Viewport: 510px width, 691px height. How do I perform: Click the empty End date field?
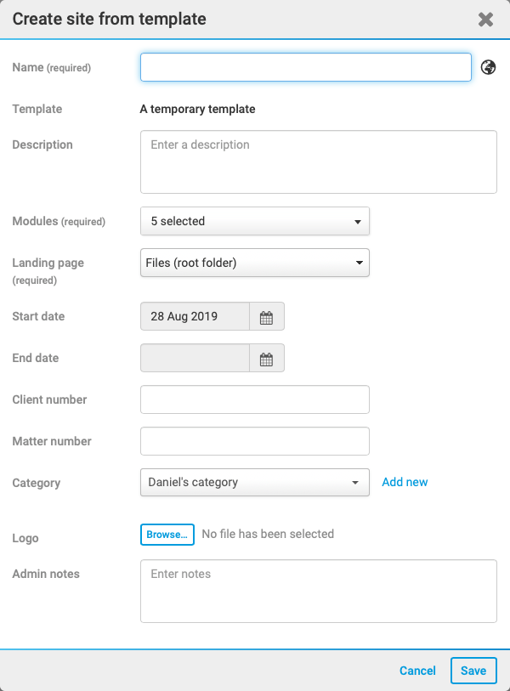click(x=195, y=358)
